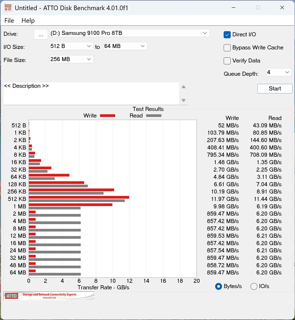Select the Bytes/s radio button
This screenshot has height=320, width=295.
pyautogui.click(x=219, y=286)
